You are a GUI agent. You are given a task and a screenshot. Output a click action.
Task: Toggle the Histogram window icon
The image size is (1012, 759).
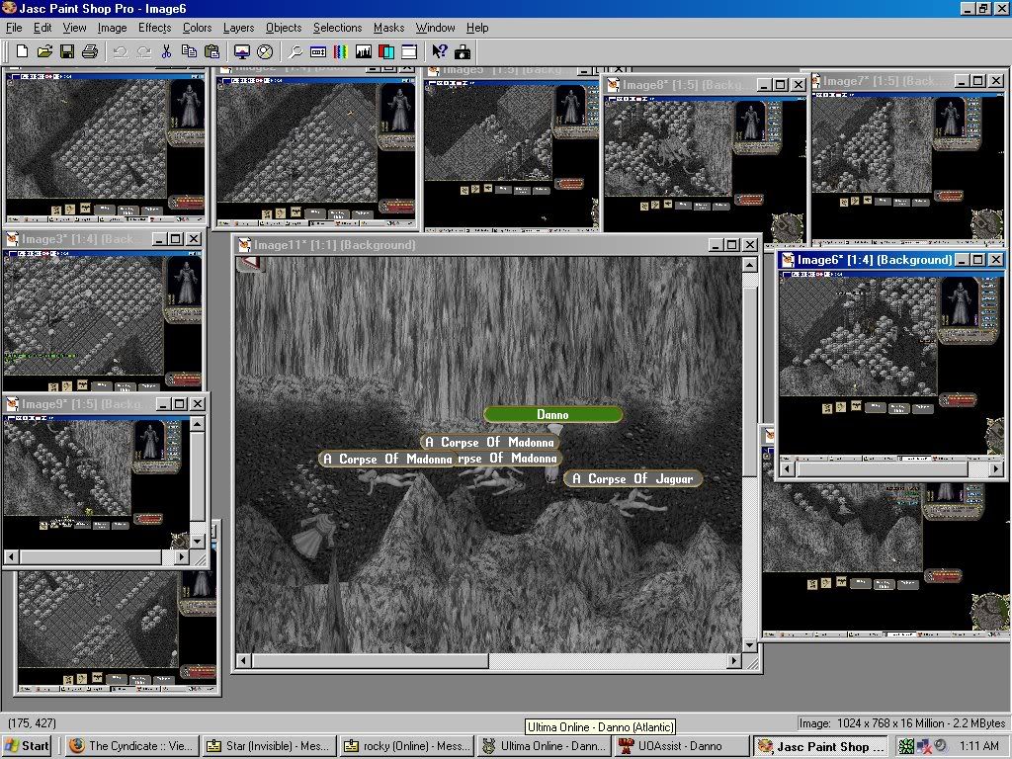364,51
